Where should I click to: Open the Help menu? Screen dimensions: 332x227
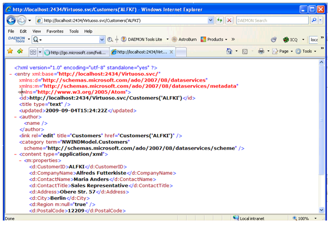pos(88,31)
